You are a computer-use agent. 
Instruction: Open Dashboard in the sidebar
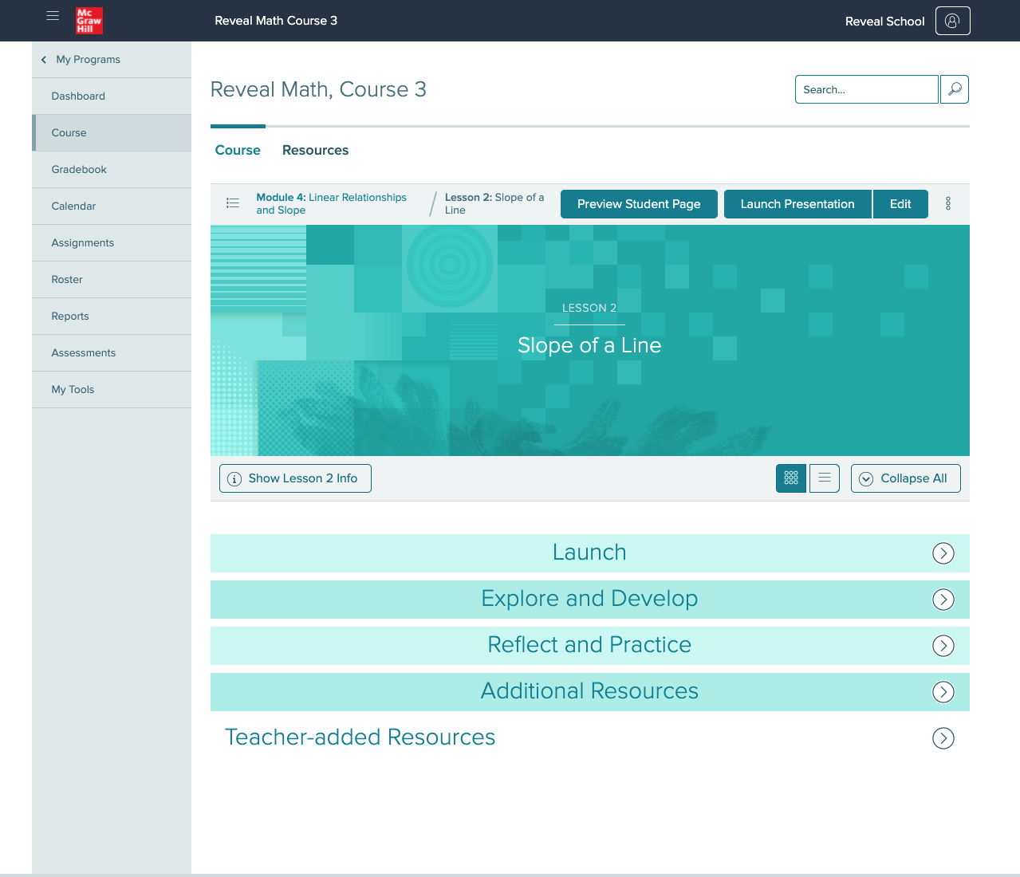pyautogui.click(x=112, y=96)
